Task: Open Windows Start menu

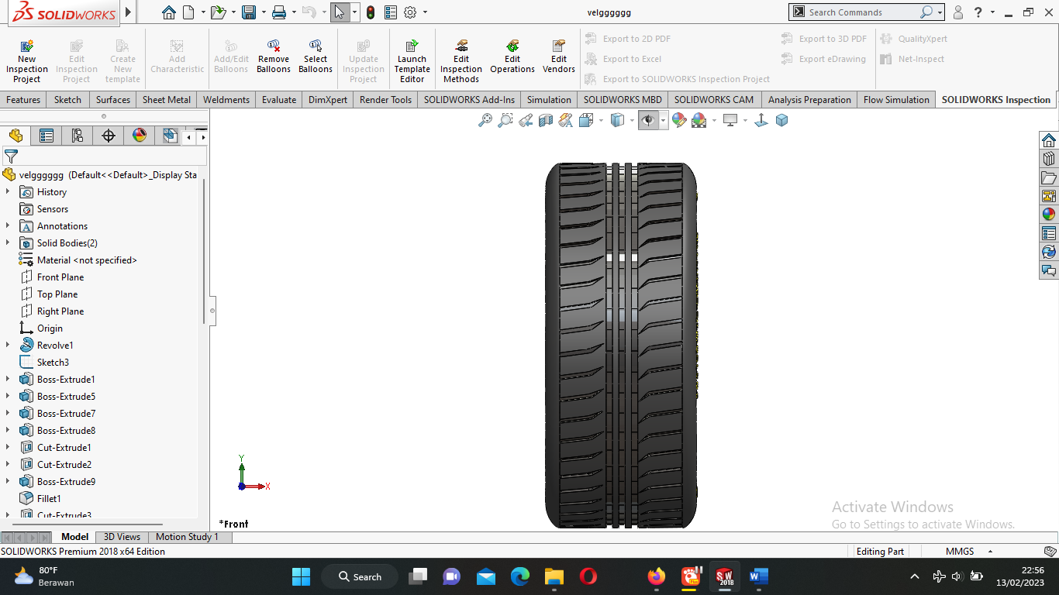Action: [301, 576]
